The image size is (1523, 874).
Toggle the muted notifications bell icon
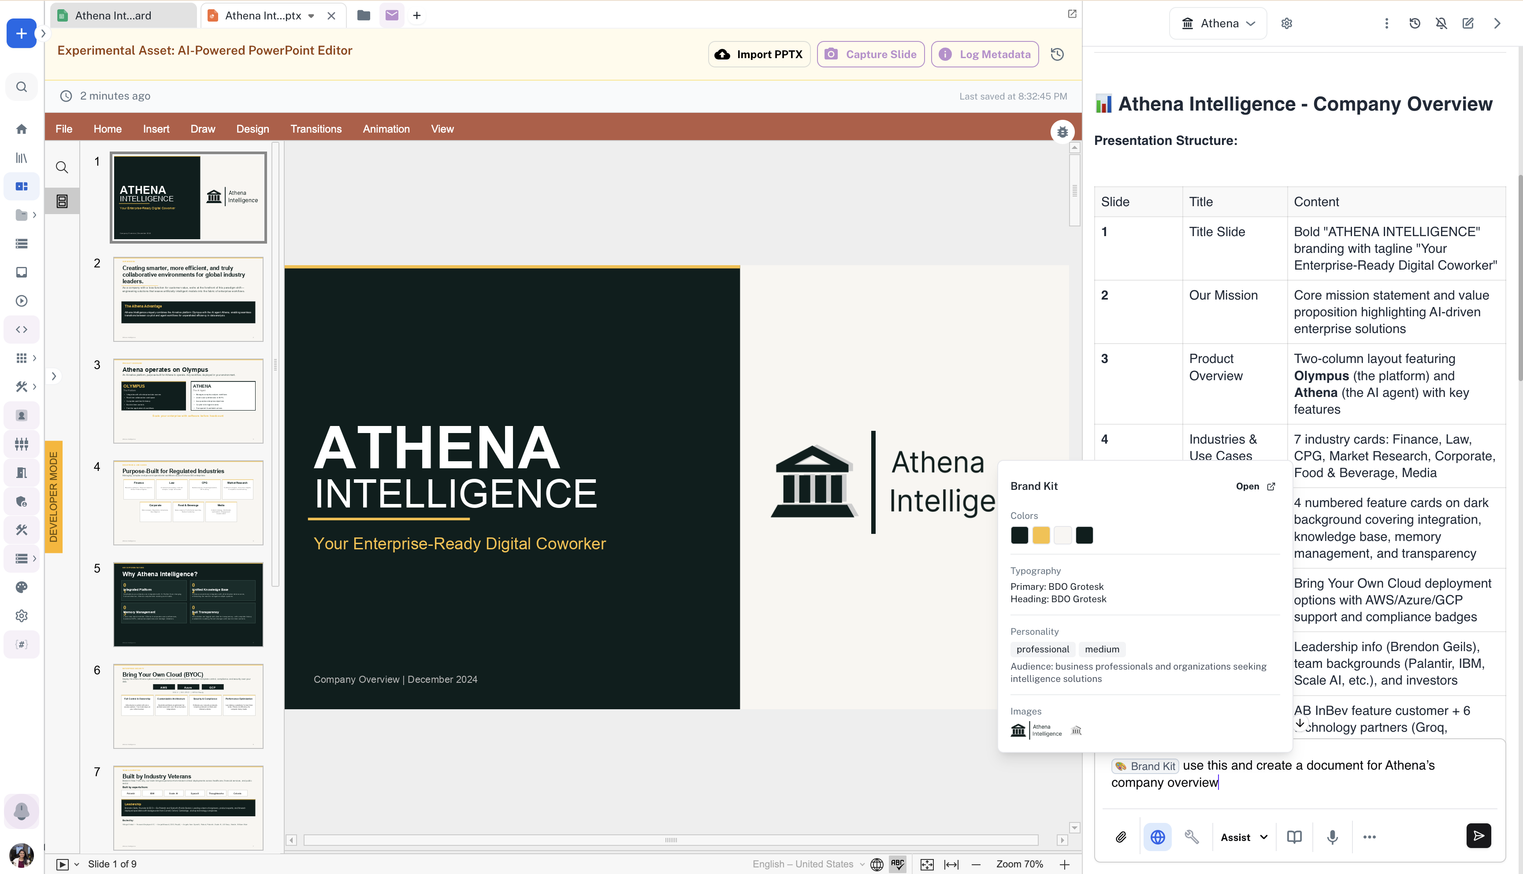pyautogui.click(x=1441, y=23)
